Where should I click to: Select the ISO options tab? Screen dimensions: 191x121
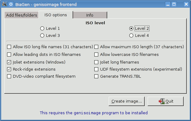(x=56, y=15)
